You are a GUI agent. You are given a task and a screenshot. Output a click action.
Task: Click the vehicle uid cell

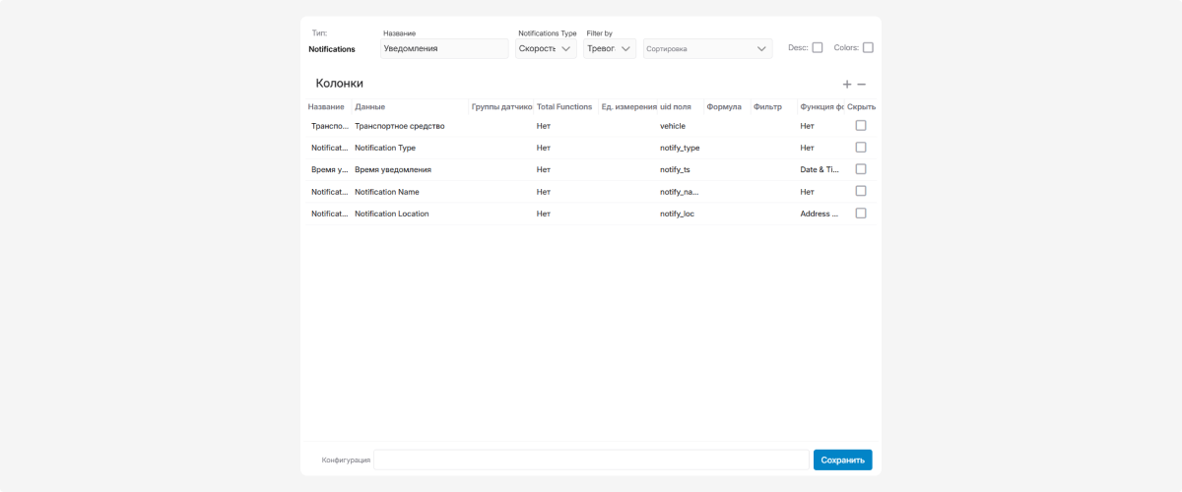click(x=673, y=126)
